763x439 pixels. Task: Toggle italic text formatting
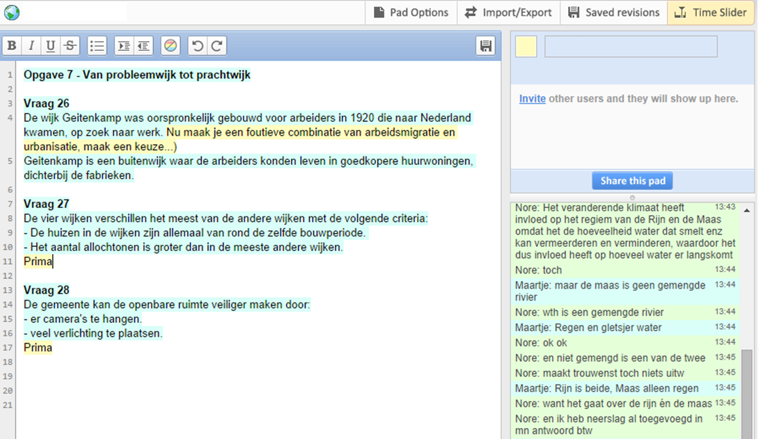(31, 46)
